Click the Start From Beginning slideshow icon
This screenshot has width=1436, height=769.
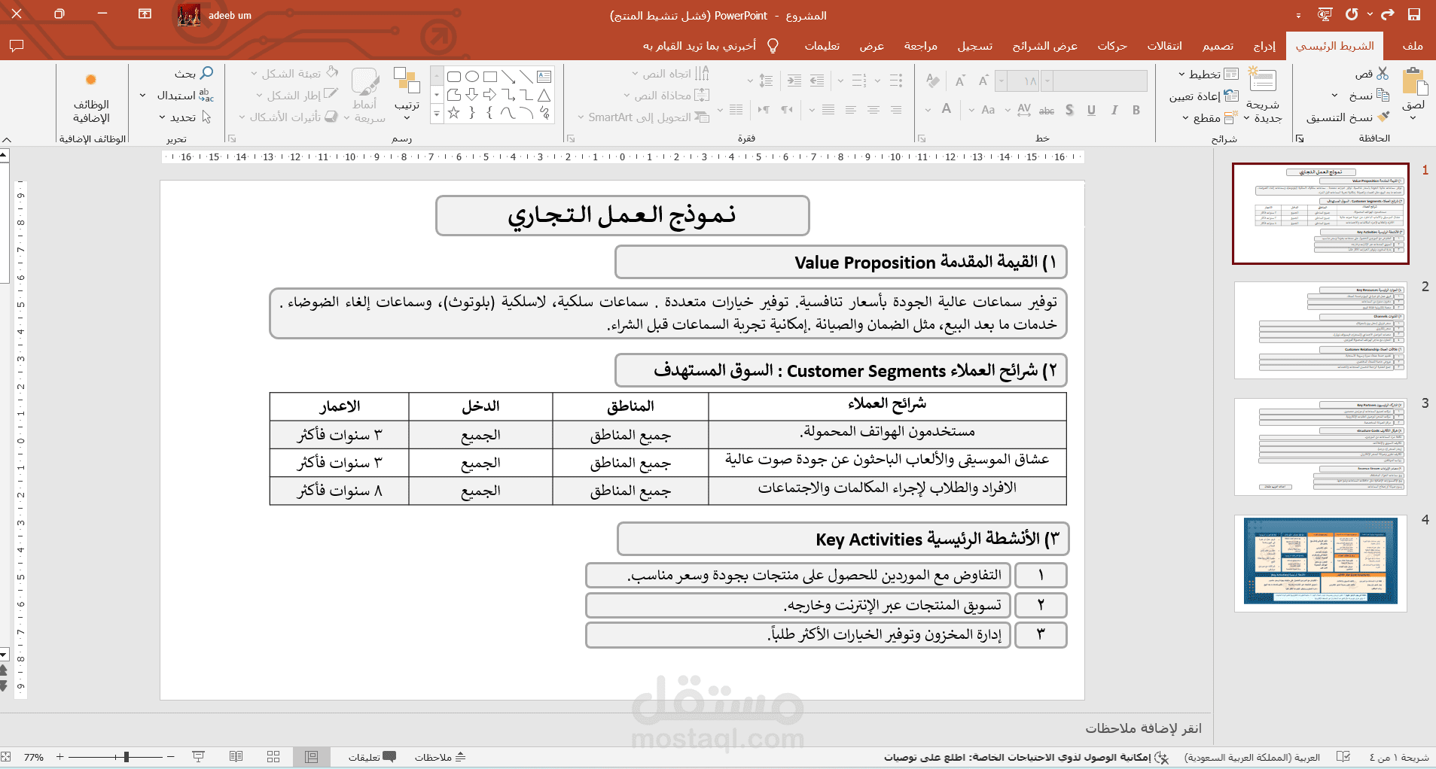pos(1325,14)
